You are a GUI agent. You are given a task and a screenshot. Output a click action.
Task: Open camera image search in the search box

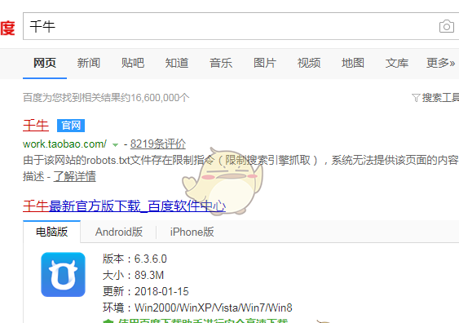pos(447,26)
